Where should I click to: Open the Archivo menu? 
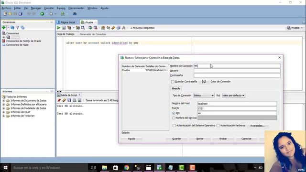coord(6,8)
